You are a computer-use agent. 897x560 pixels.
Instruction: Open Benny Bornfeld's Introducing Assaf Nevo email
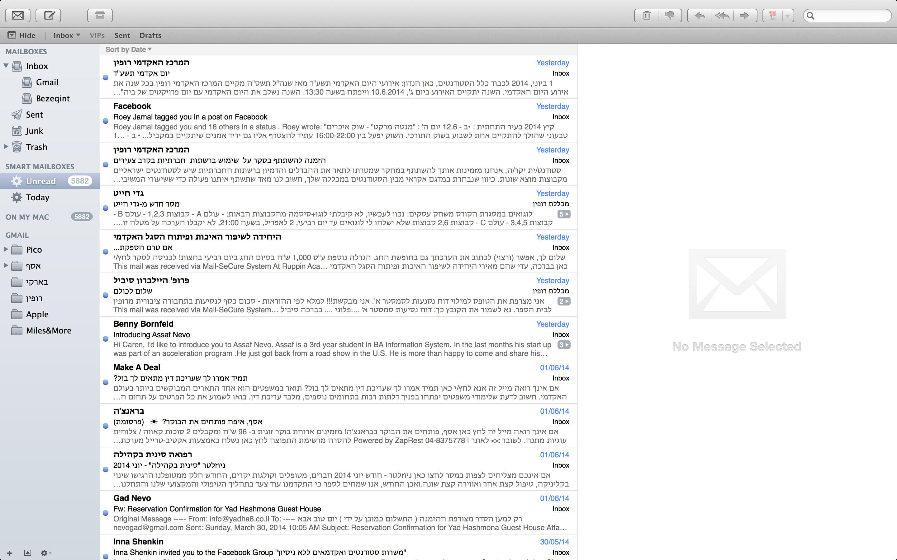point(339,338)
